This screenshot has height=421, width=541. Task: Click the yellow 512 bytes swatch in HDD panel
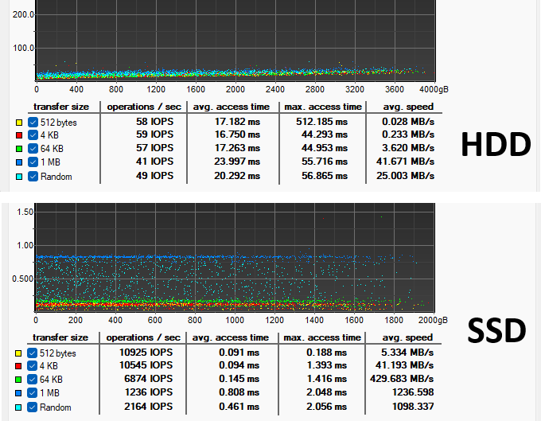19,123
